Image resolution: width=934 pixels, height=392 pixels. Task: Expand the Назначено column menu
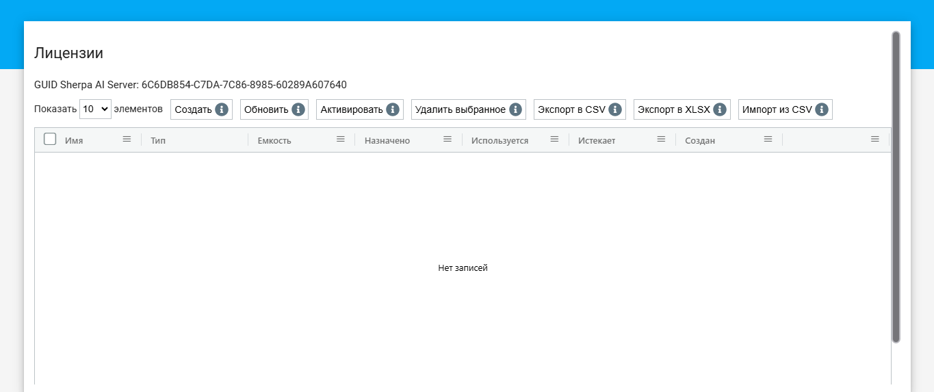(447, 139)
